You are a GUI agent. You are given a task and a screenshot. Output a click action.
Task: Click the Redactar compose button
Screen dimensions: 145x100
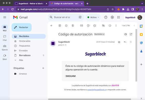tap(21, 27)
